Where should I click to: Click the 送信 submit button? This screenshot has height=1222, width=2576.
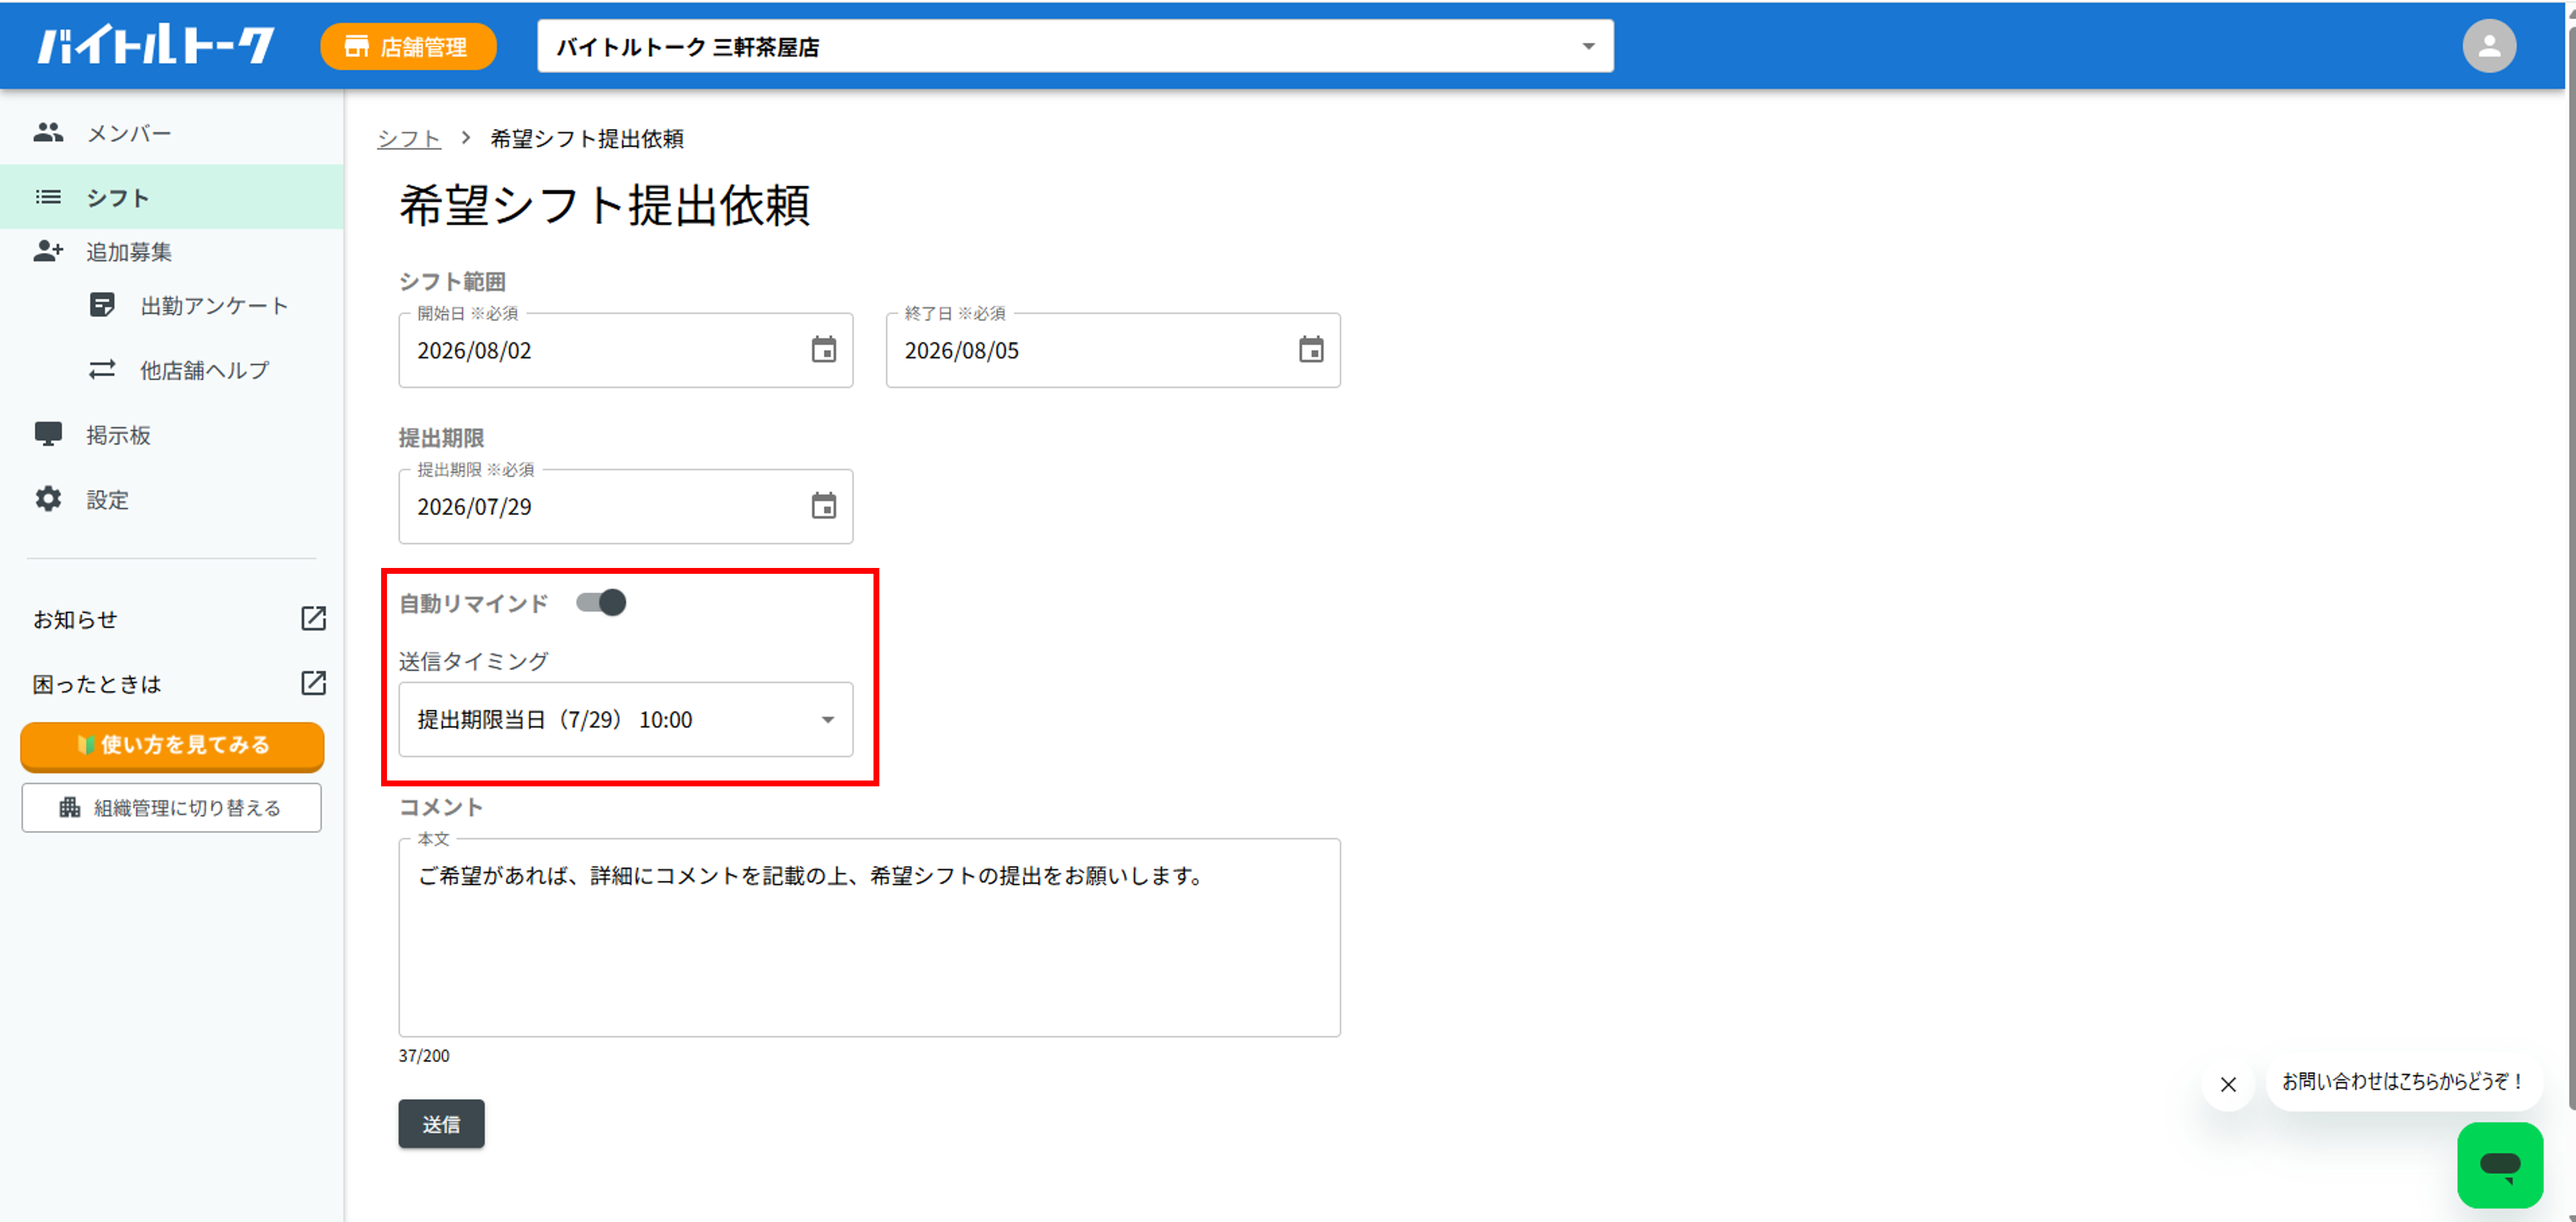pos(441,1123)
